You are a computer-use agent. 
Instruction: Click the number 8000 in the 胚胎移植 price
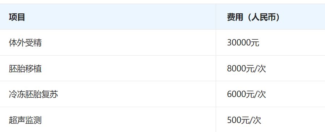(236, 69)
